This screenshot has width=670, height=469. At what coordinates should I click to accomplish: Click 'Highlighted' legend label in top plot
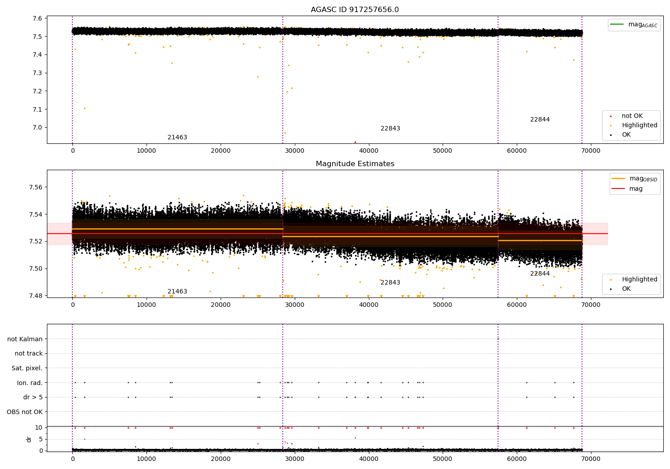click(x=640, y=126)
